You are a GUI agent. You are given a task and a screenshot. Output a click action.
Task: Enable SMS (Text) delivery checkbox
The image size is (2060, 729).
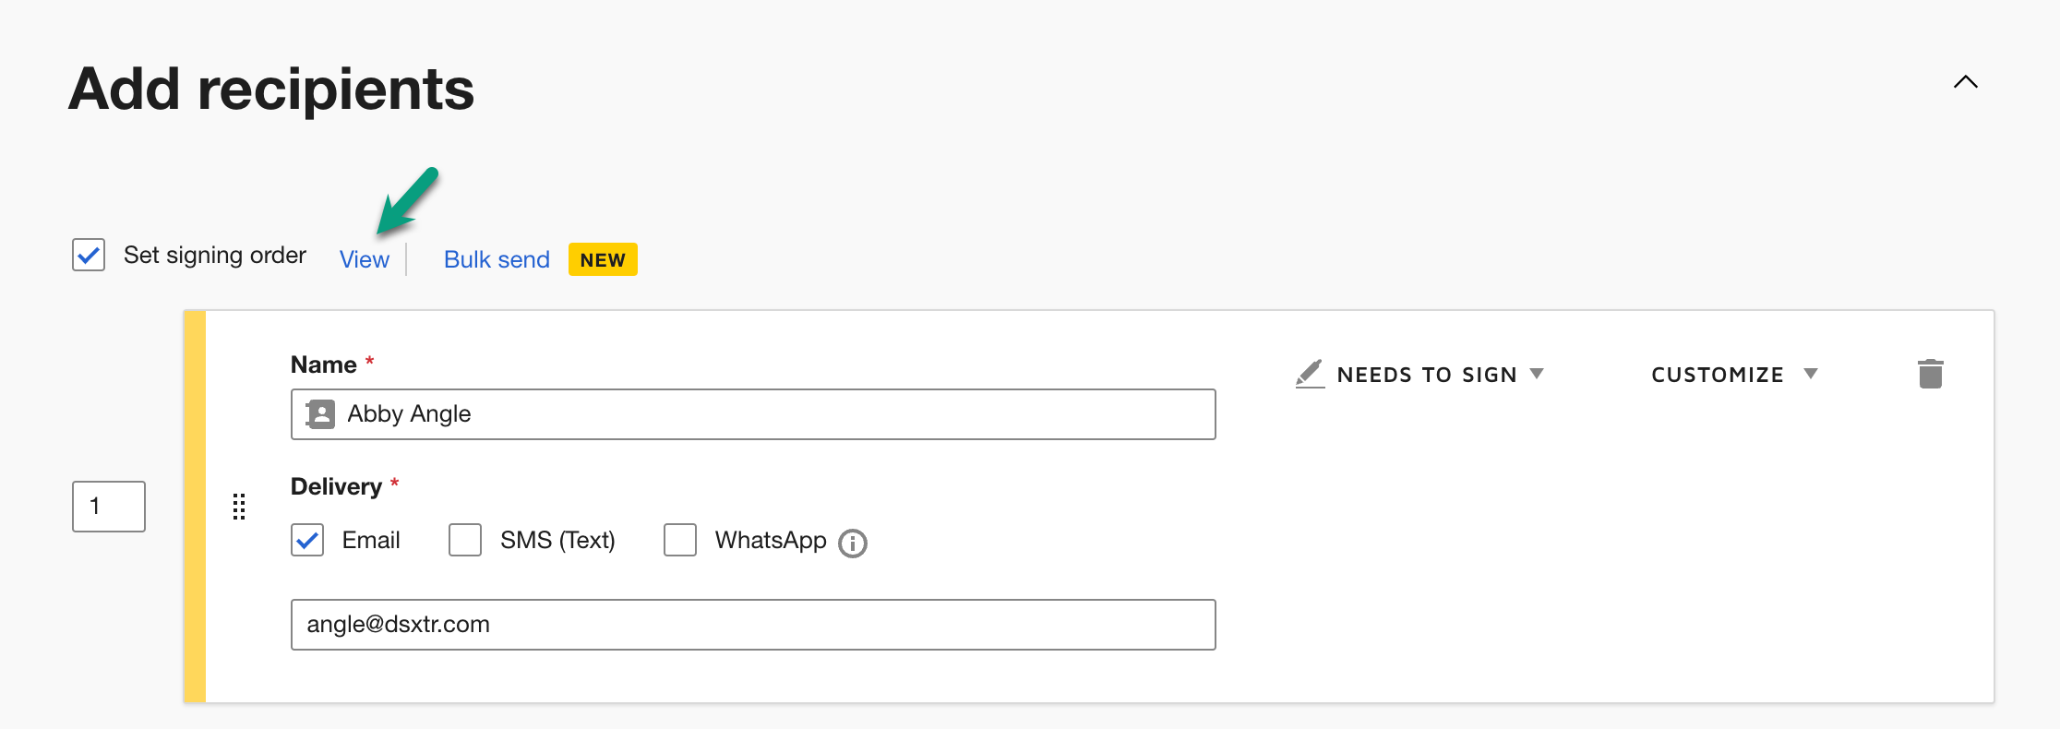(x=465, y=540)
